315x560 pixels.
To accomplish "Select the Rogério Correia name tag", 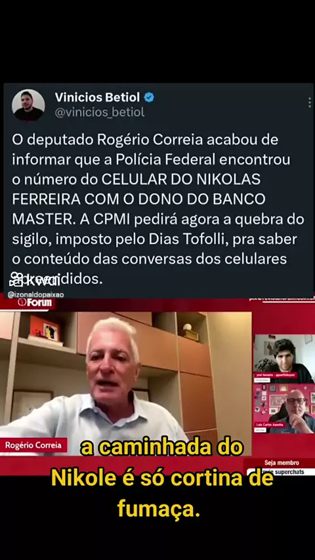I will click(x=33, y=445).
